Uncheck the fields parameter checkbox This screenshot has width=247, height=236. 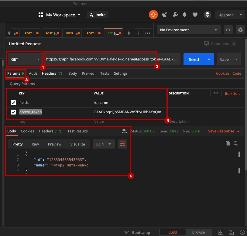tap(13, 103)
